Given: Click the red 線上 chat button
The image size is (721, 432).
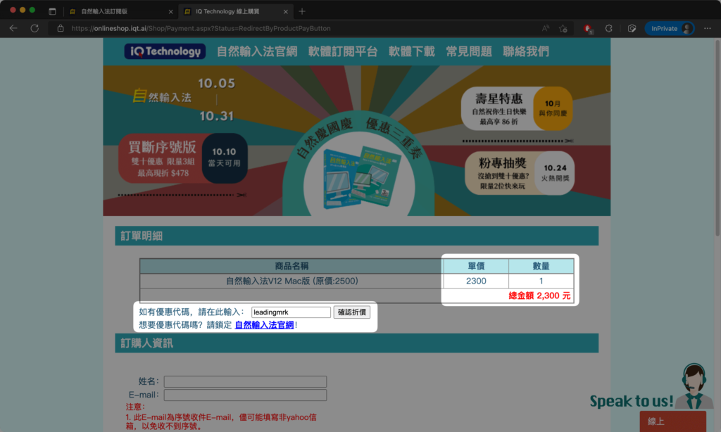Looking at the screenshot, I should [x=672, y=421].
